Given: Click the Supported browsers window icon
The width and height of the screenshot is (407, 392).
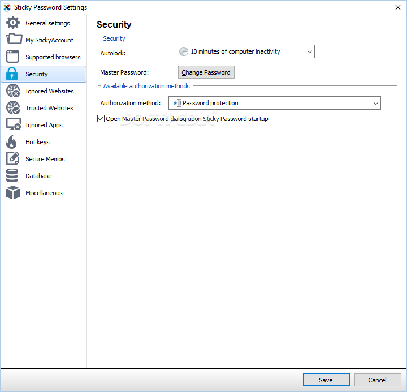Looking at the screenshot, I should tap(12, 57).
